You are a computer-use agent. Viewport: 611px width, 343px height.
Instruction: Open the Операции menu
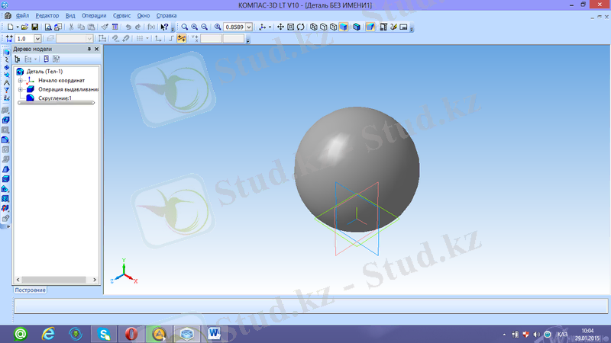click(95, 15)
